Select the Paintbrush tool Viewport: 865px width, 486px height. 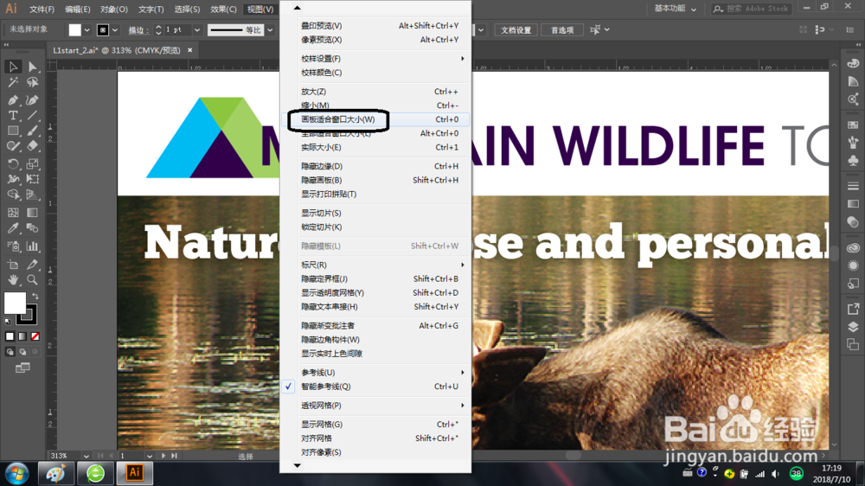point(33,131)
